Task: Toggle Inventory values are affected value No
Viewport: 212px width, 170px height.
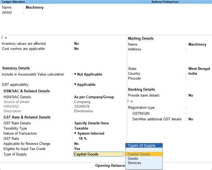Action: 76,44
